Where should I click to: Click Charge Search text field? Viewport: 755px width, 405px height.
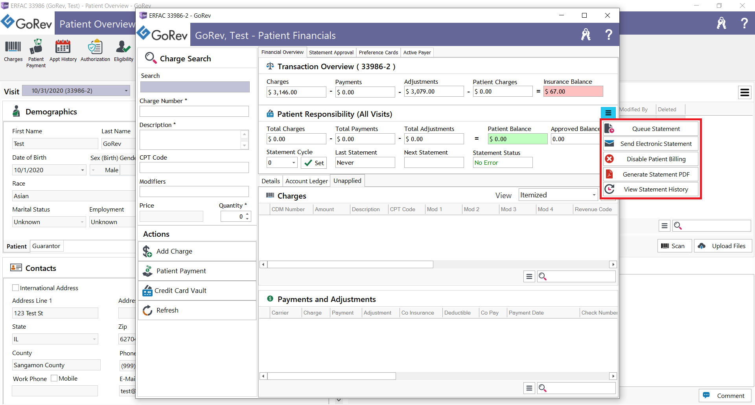coord(195,87)
